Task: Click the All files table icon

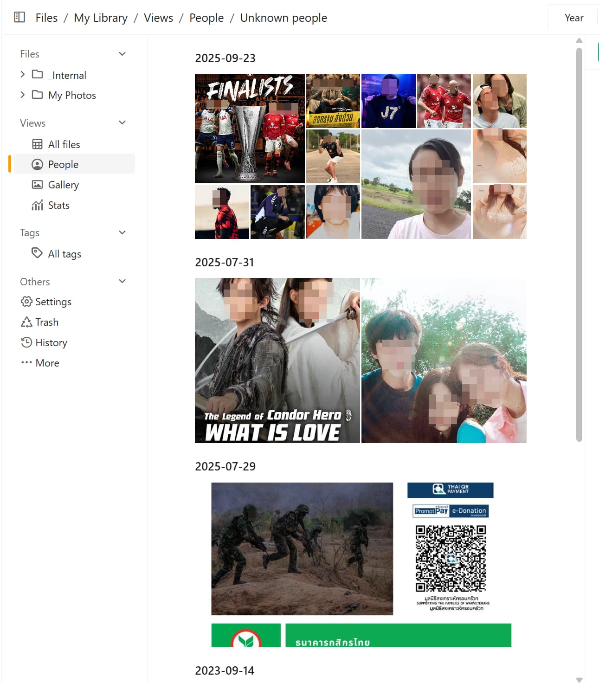Action: [x=37, y=144]
